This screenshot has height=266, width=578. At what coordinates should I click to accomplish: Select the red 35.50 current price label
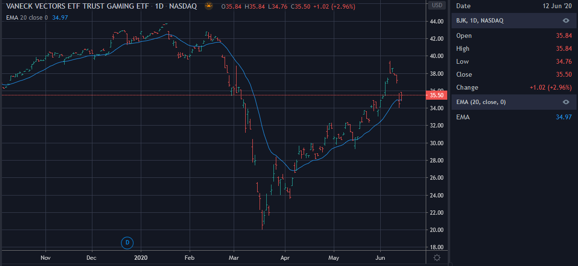(437, 95)
